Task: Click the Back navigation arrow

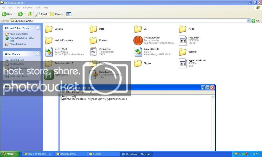Action: click(x=4, y=14)
